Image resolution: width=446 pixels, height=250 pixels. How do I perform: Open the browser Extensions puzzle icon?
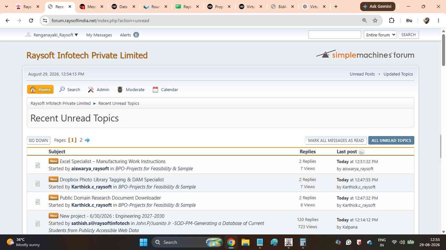point(391,21)
